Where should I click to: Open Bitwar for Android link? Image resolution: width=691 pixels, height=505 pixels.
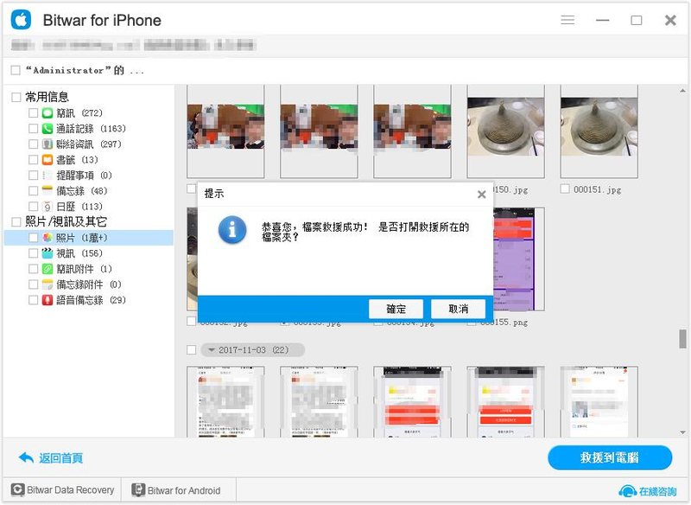pyautogui.click(x=184, y=490)
